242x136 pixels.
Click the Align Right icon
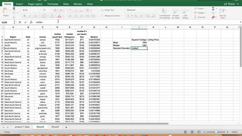point(81,16)
